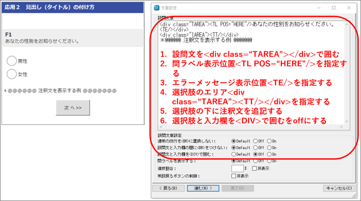
Task: Click the 進む(N) > button
Action: pyautogui.click(x=203, y=188)
